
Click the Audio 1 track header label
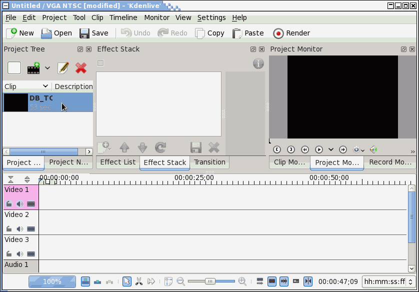(x=16, y=264)
